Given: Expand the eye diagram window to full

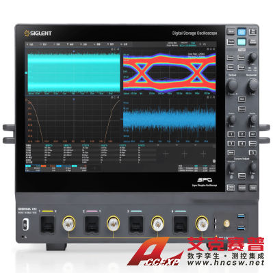Looking at the screenshot, I should pyautogui.click(x=211, y=49).
